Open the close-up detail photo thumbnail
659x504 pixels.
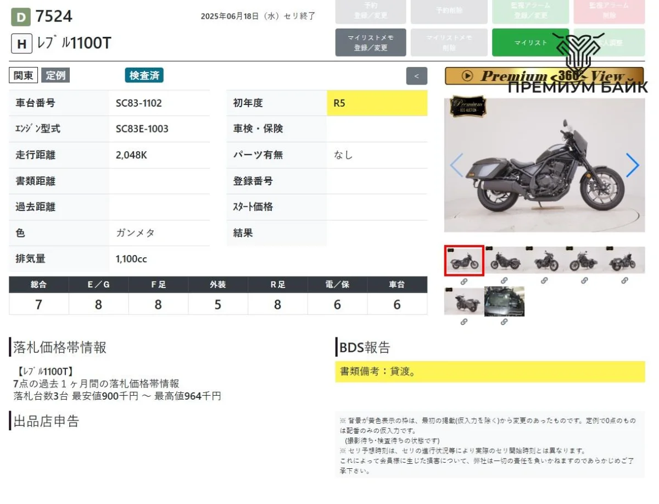tap(504, 301)
